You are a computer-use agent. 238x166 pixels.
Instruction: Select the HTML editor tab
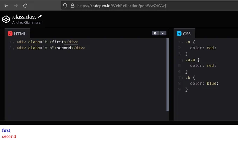pos(17,34)
